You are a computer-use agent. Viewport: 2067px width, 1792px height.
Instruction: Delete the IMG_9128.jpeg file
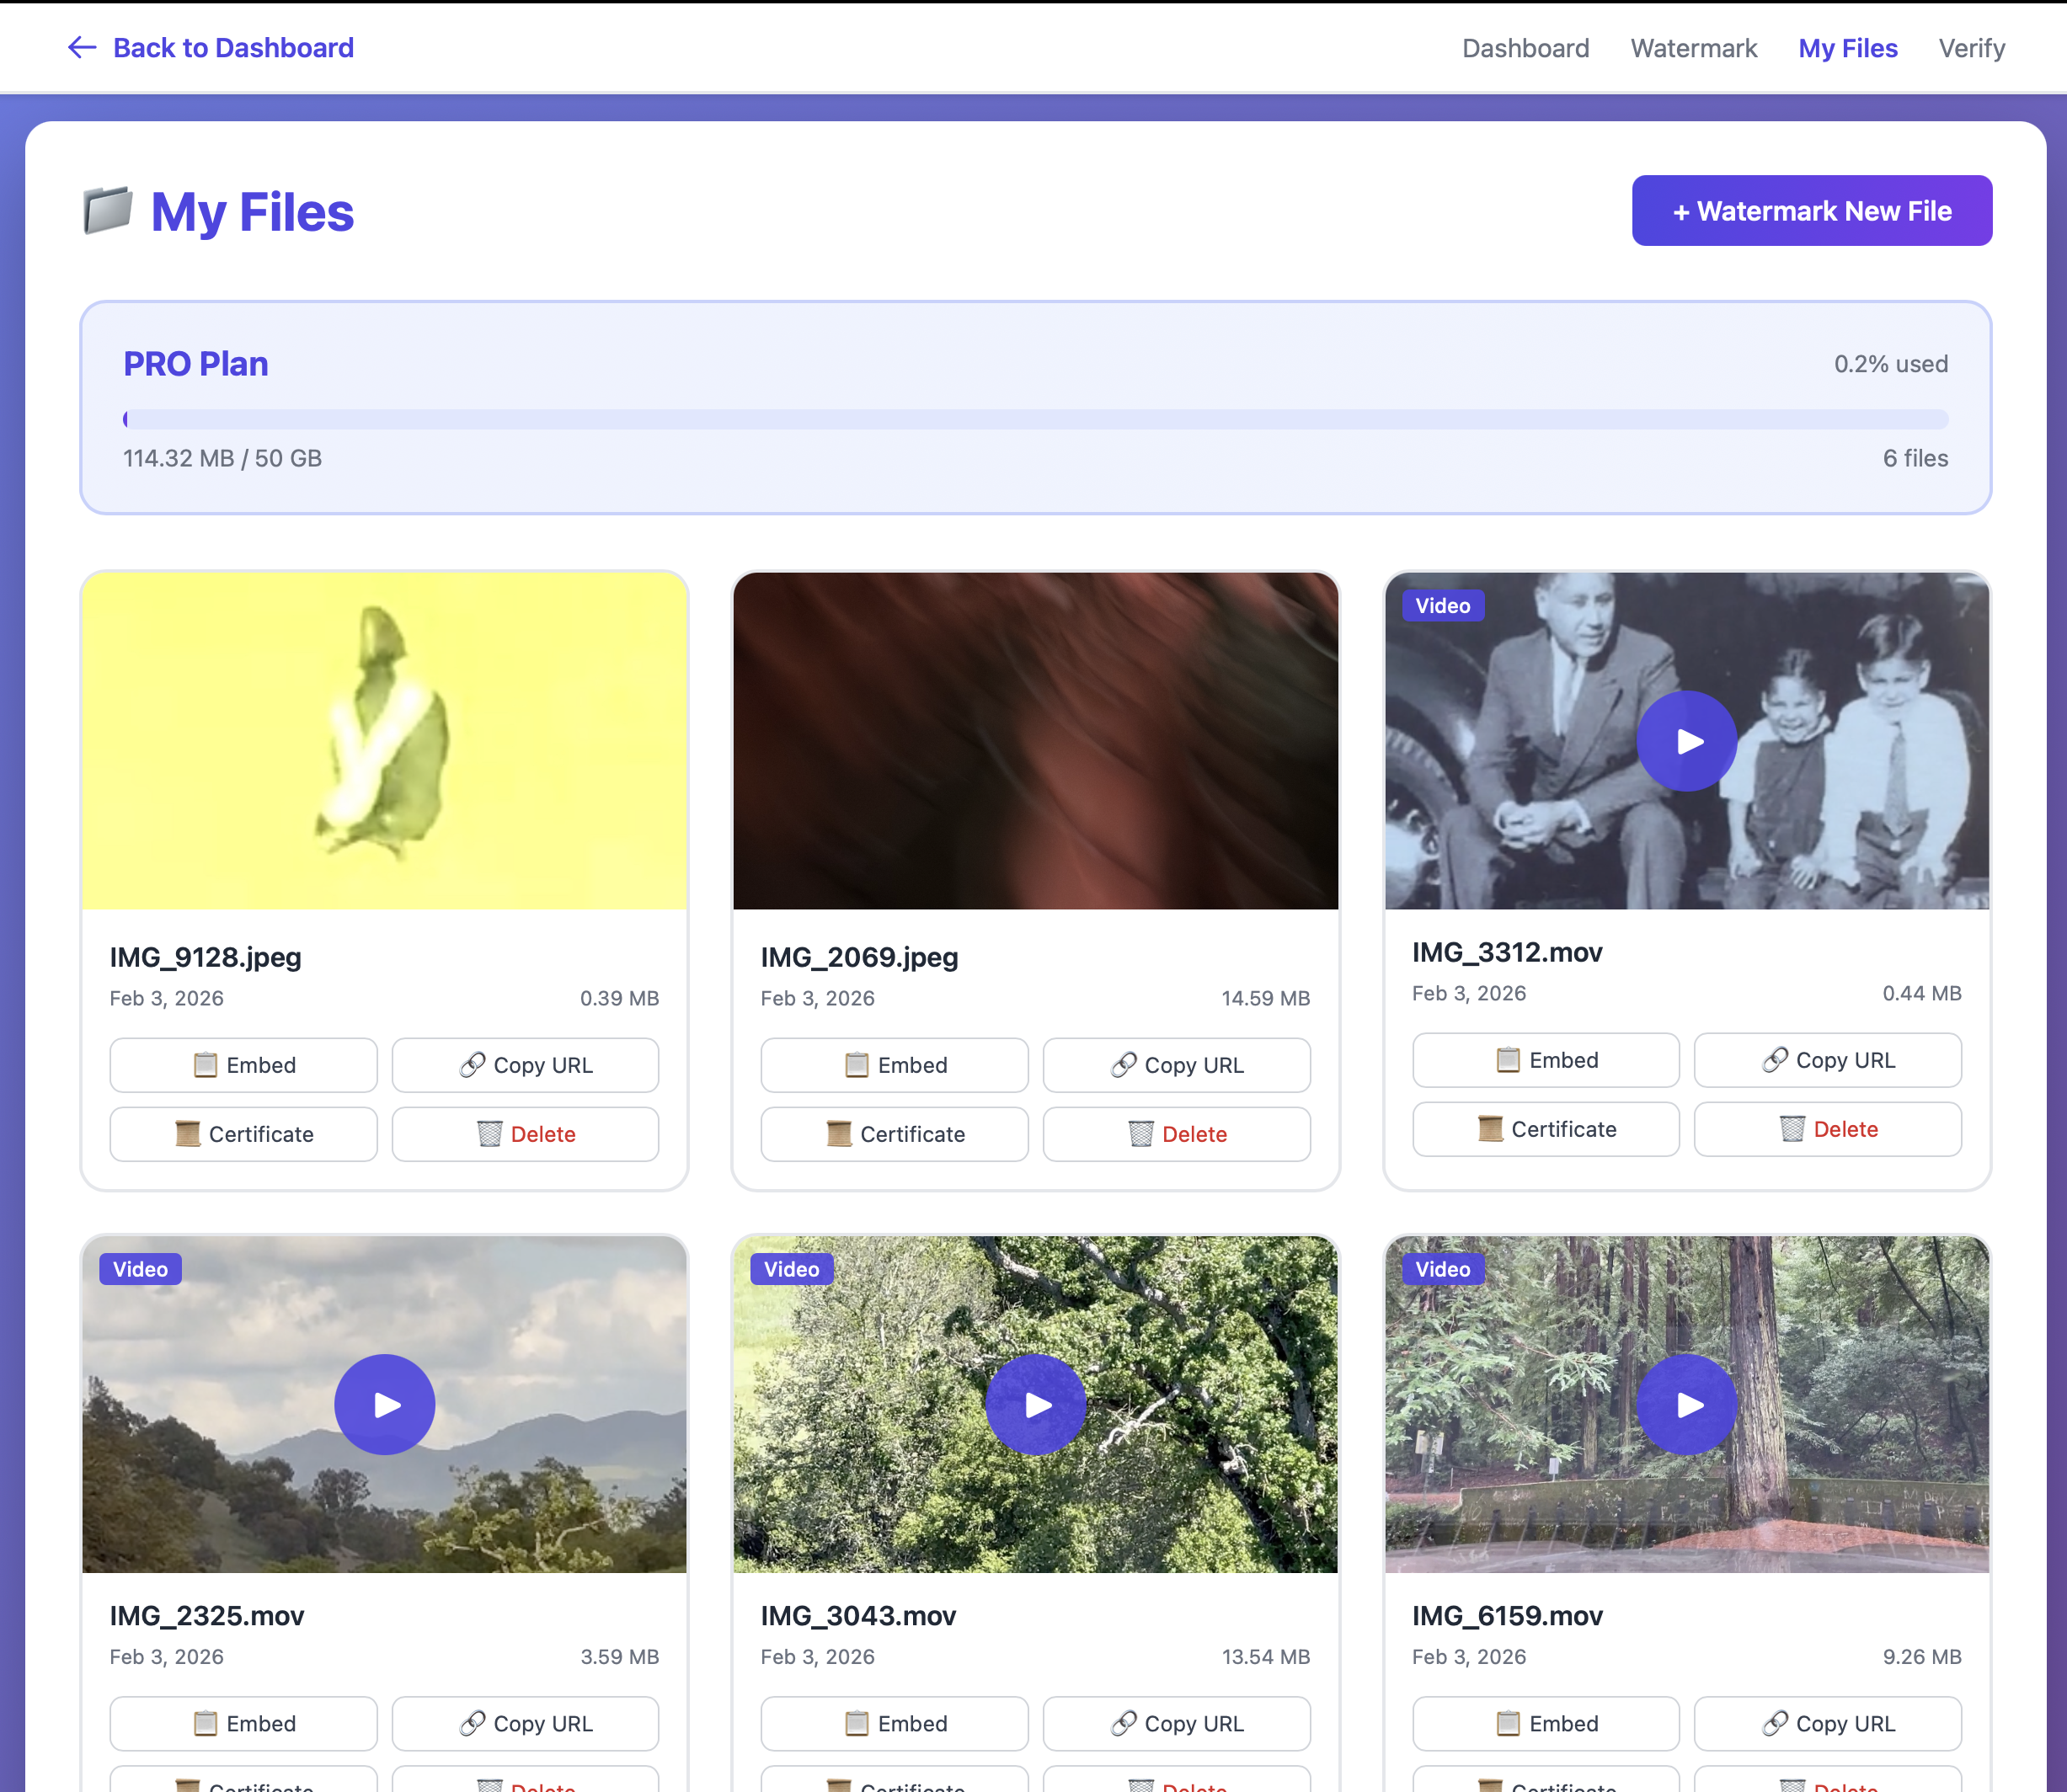click(x=525, y=1134)
